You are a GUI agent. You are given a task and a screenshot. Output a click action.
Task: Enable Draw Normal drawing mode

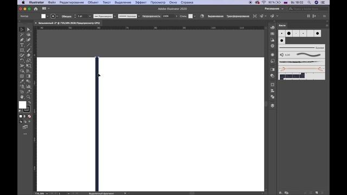pyautogui.click(x=21, y=121)
